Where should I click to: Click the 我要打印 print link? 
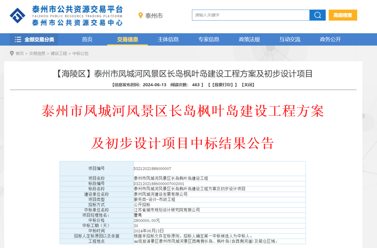tap(223, 85)
